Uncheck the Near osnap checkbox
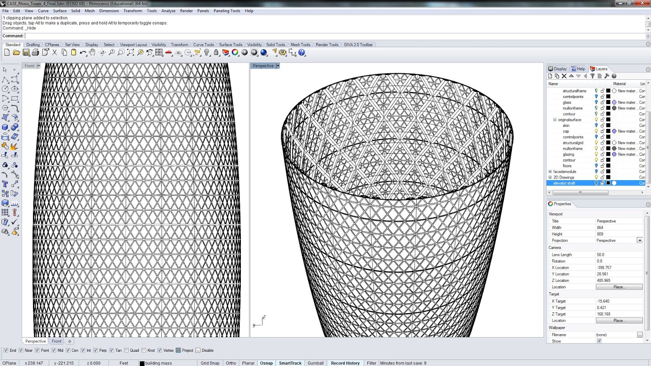 (x=21, y=350)
